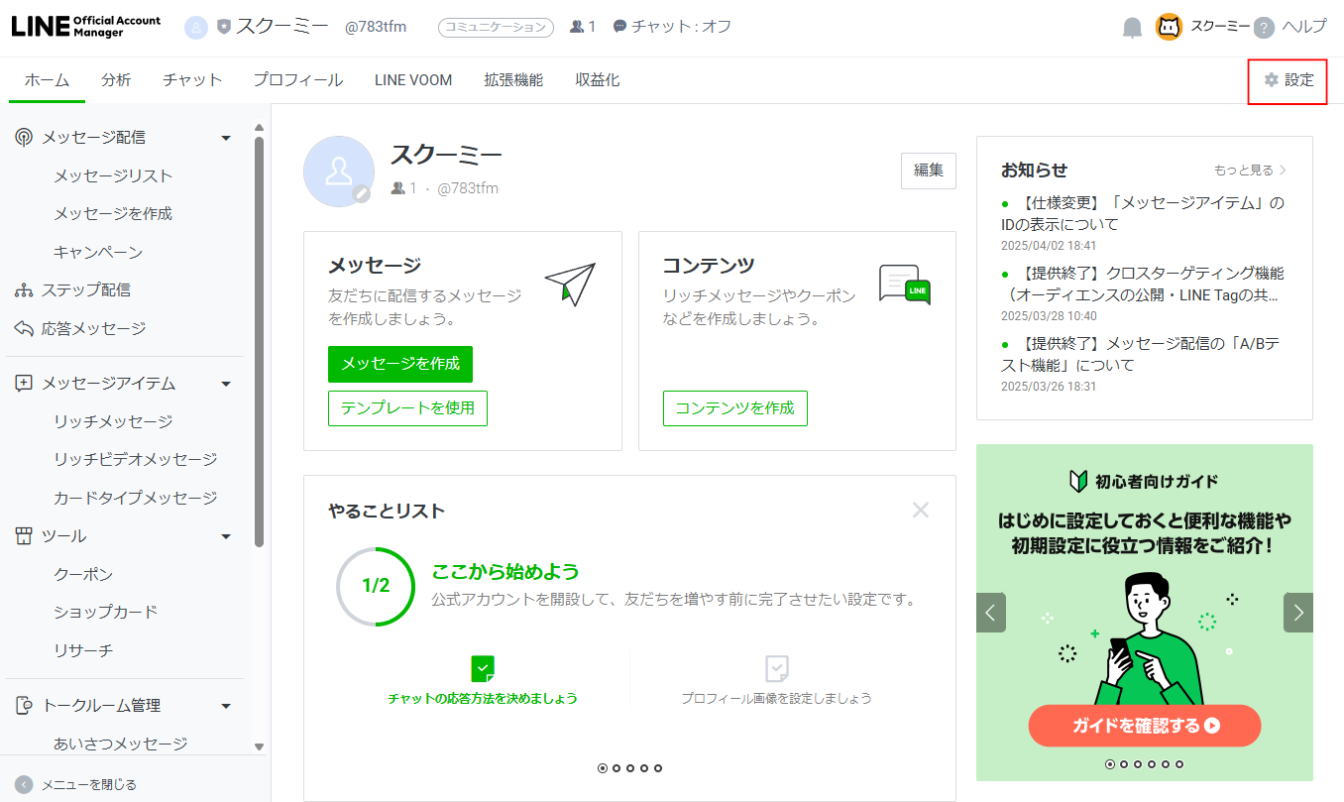Viewport: 1344px width, 802px height.
Task: Click the 1/2 progress circle
Action: coord(376,586)
